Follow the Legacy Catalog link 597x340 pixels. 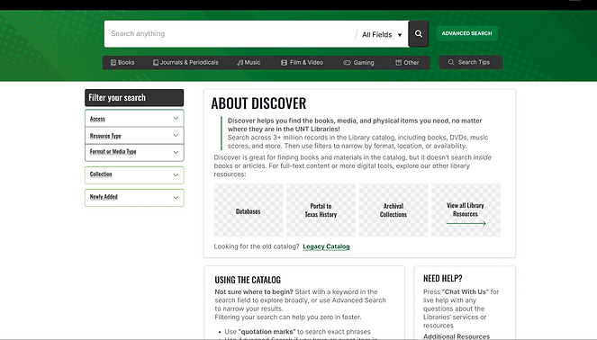tap(326, 246)
